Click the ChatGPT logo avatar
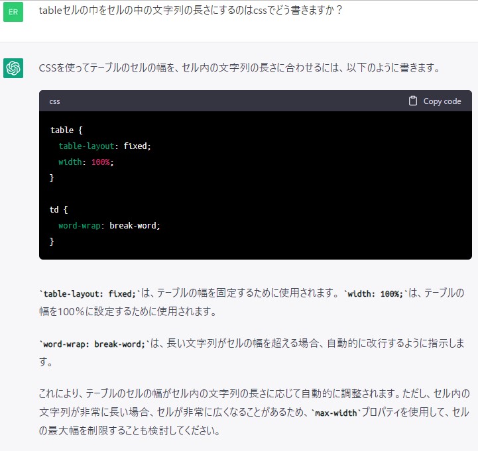Image resolution: width=478 pixels, height=451 pixels. pos(13,68)
